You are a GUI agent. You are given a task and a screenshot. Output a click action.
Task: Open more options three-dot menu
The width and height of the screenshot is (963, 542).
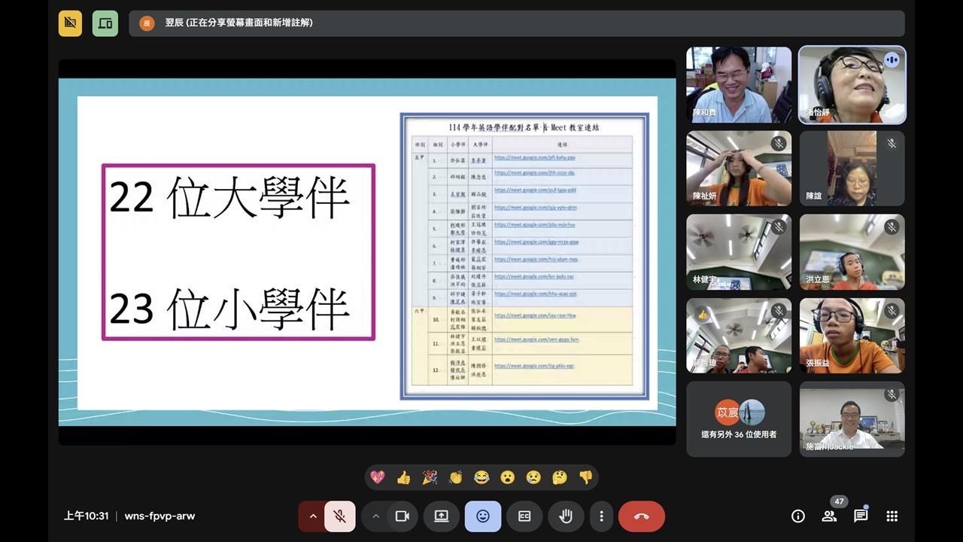click(601, 516)
